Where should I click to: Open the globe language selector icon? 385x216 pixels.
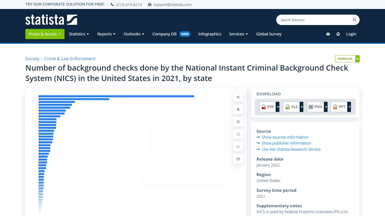click(x=338, y=34)
